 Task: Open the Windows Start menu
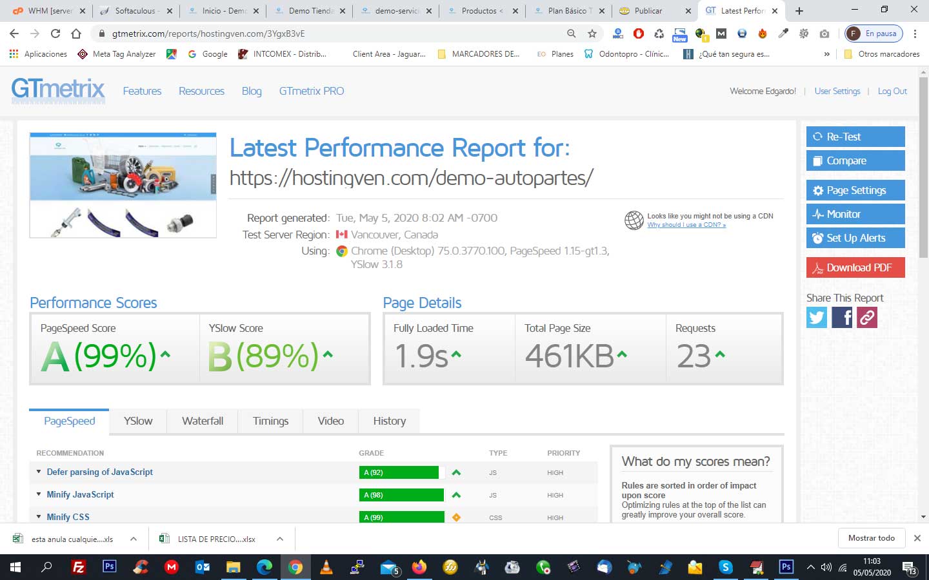15,567
